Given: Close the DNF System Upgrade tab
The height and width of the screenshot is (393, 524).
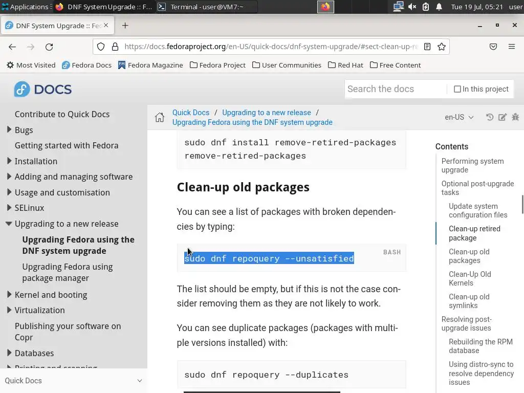Looking at the screenshot, I should point(106,26).
